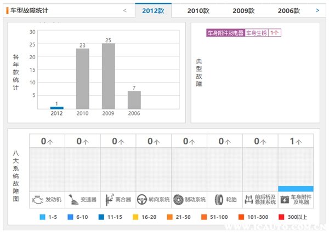Click the brake disc (制动系统) icon
The width and height of the screenshot is (329, 232).
(x=178, y=199)
